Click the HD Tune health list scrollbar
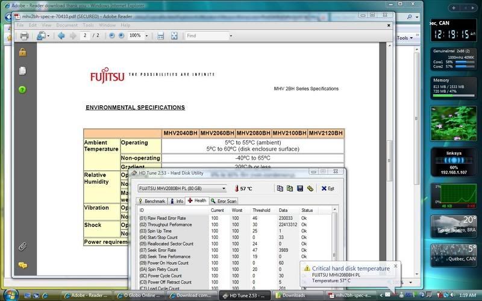 point(335,247)
